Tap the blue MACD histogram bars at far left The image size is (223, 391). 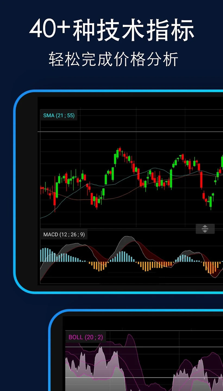(x=46, y=255)
